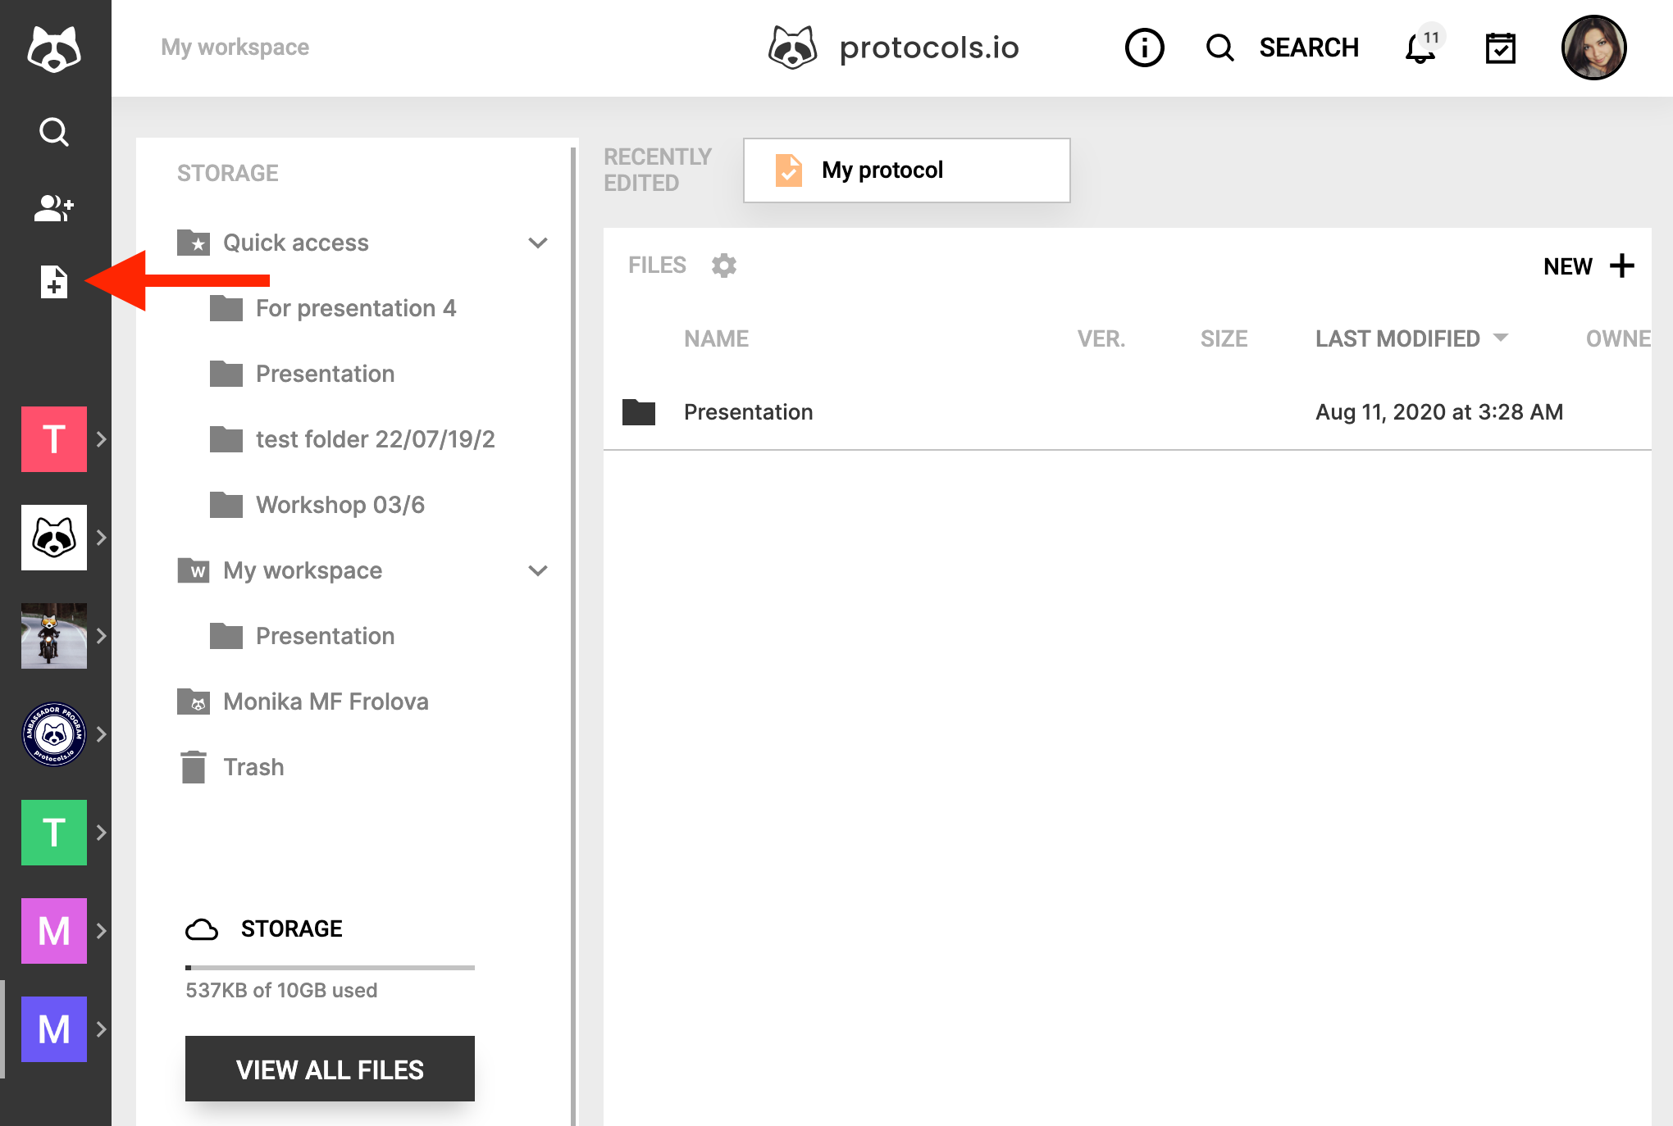The image size is (1673, 1126).
Task: Click the storage usage progress bar
Action: coord(330,968)
